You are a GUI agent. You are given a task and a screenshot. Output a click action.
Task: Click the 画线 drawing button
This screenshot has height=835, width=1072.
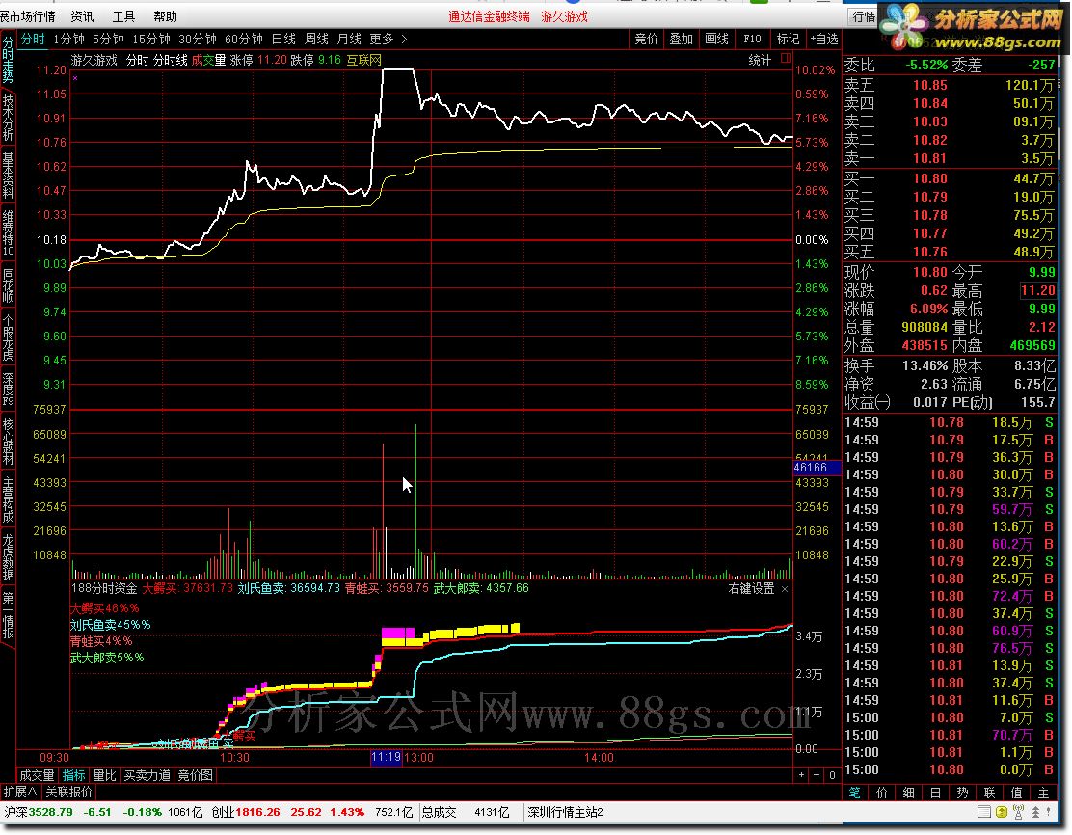pos(716,39)
